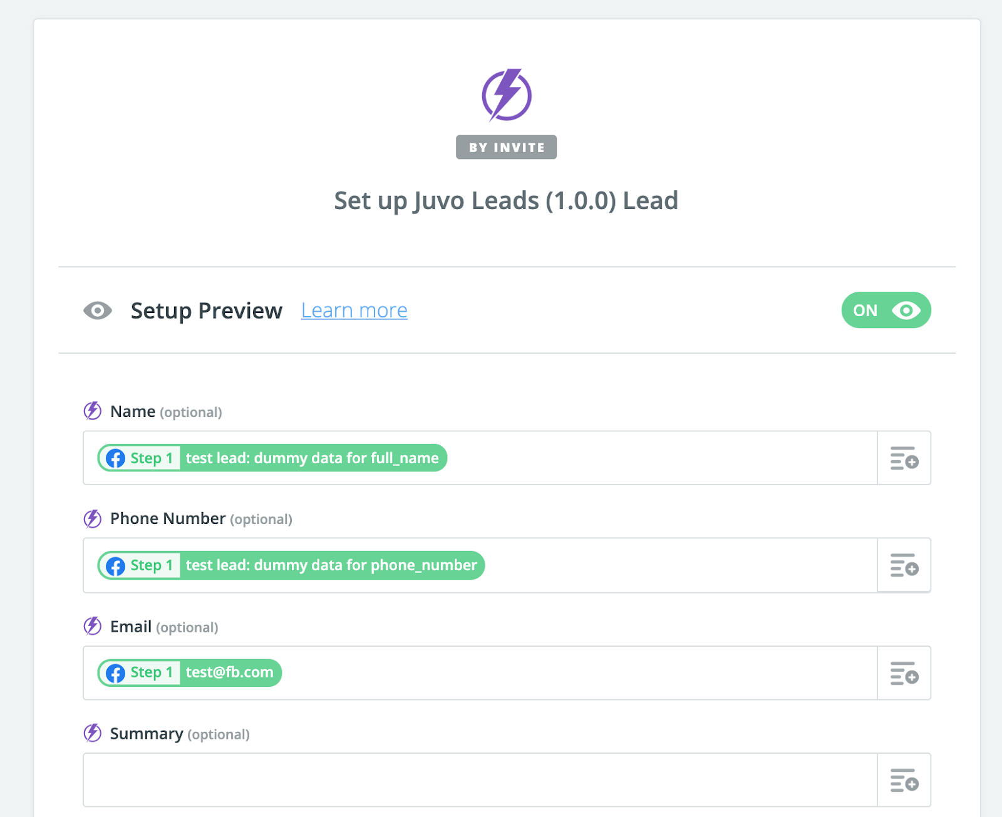Viewport: 1002px width, 817px height.
Task: Click the Setup Preview heading text
Action: (207, 311)
